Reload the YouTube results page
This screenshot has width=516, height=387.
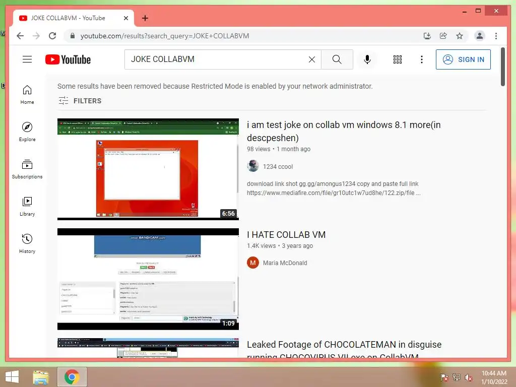pyautogui.click(x=52, y=36)
